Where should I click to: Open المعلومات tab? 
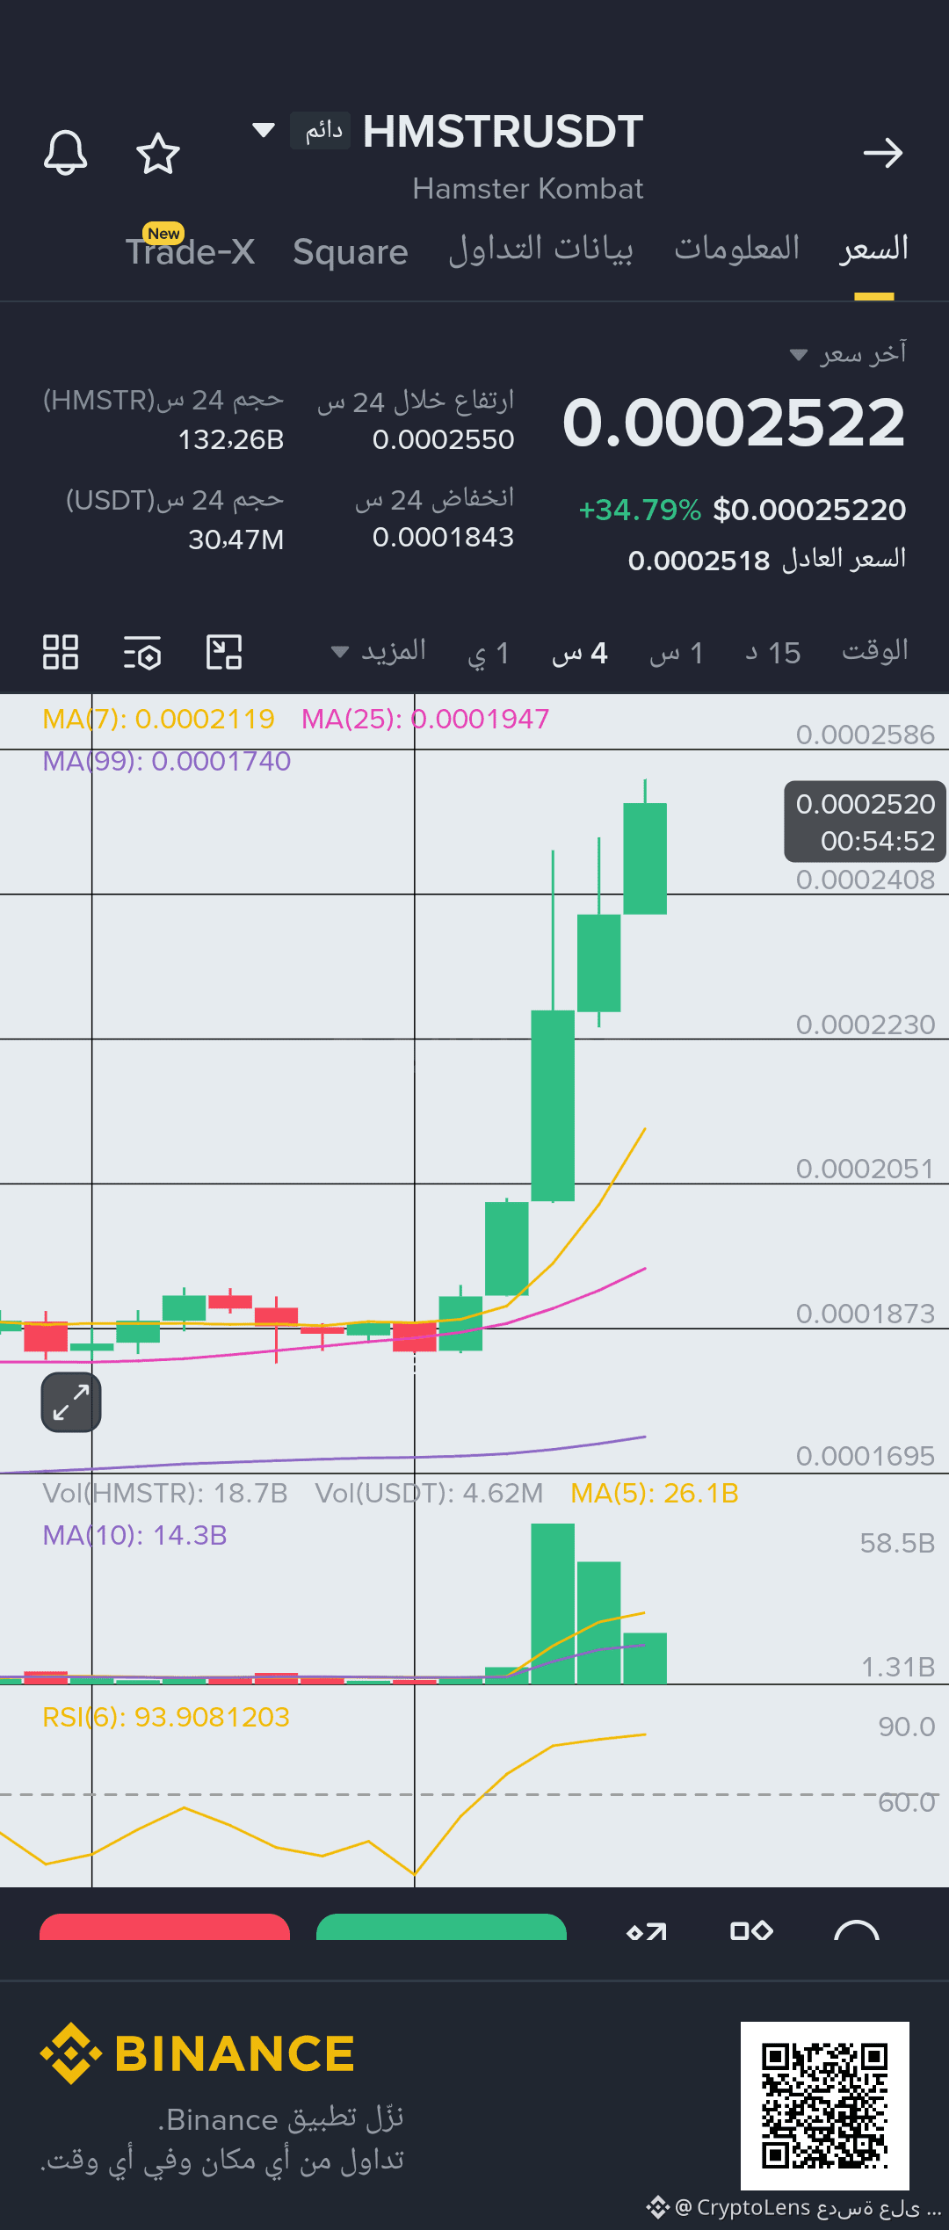coord(736,249)
